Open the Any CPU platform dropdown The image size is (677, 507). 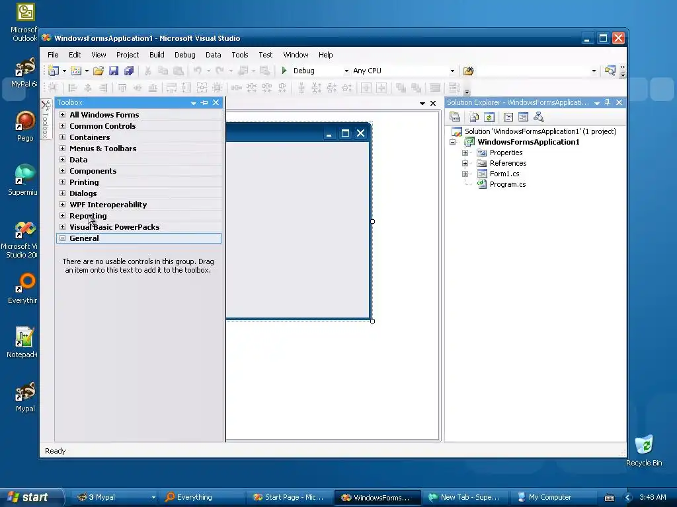point(452,71)
